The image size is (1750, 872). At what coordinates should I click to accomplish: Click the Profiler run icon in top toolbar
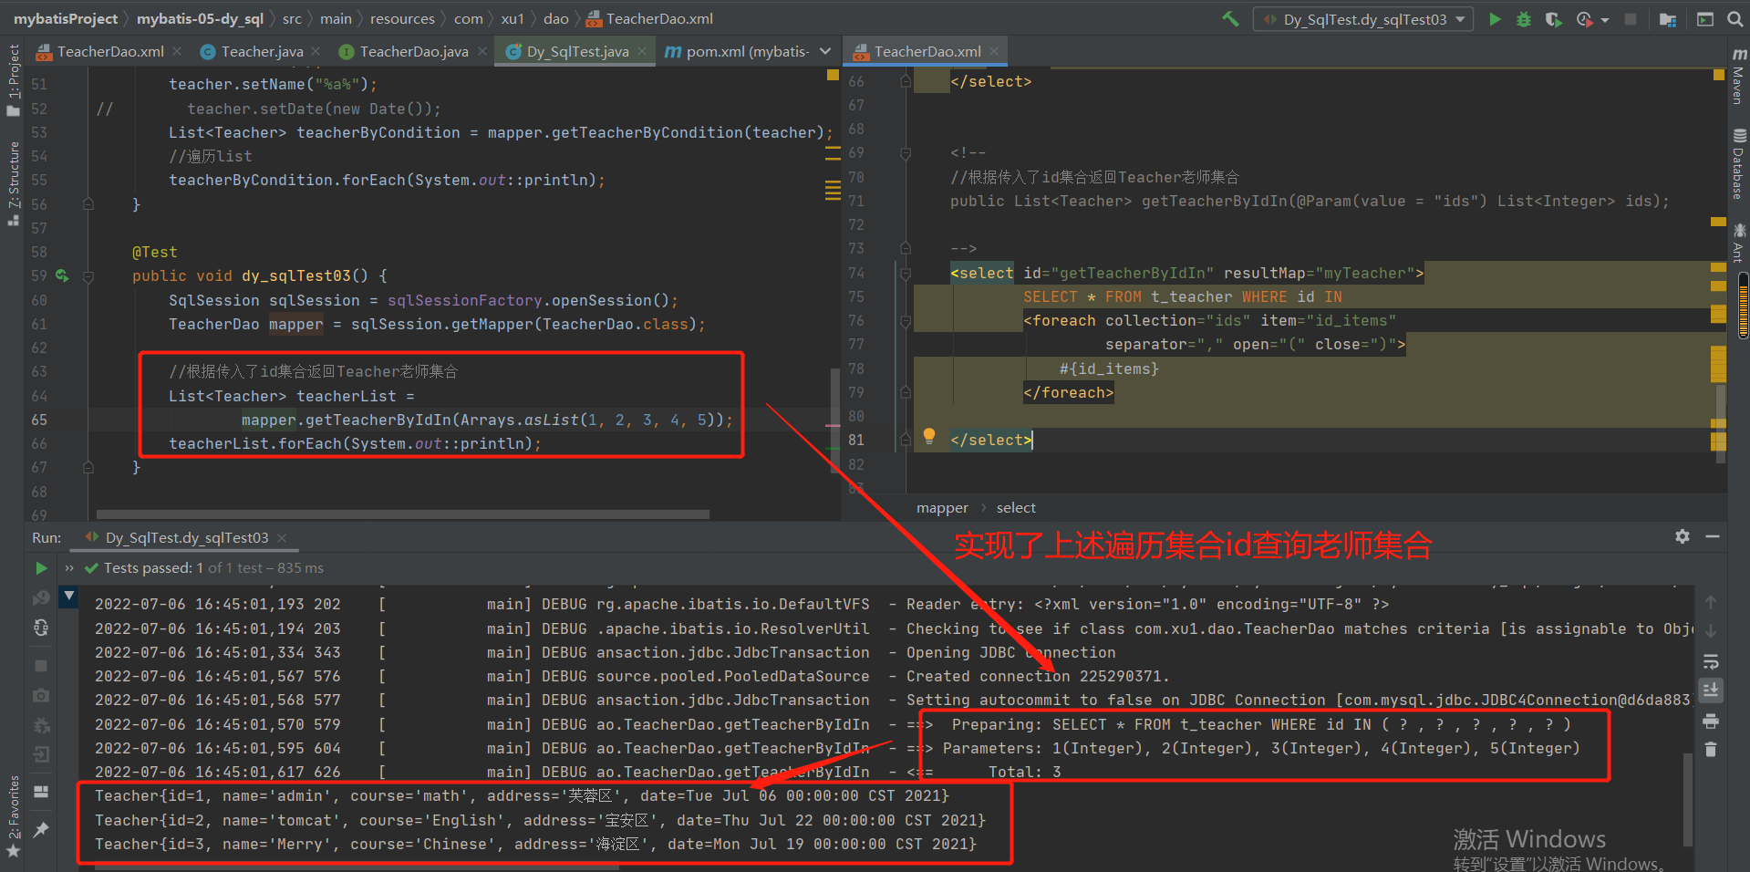point(1584,18)
